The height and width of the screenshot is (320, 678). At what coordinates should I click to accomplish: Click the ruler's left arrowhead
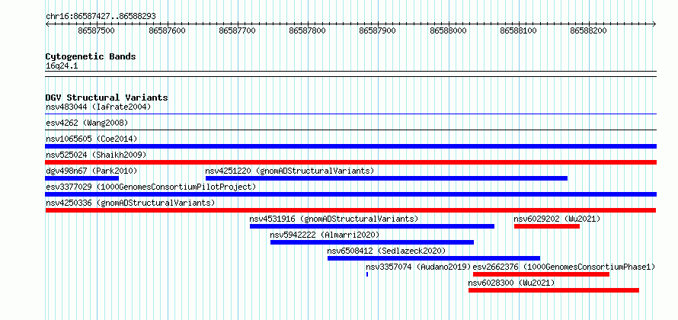pos(47,24)
